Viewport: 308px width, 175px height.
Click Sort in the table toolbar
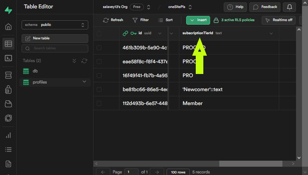click(x=165, y=20)
